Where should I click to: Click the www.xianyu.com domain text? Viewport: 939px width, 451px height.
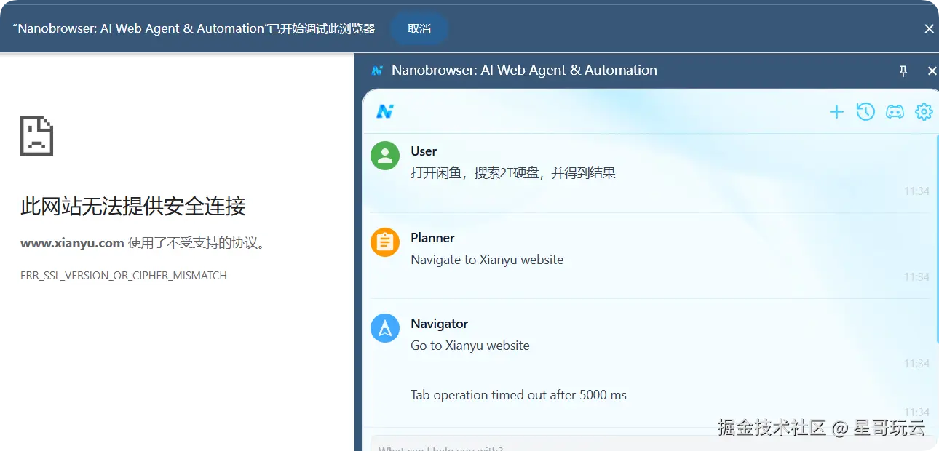click(72, 243)
